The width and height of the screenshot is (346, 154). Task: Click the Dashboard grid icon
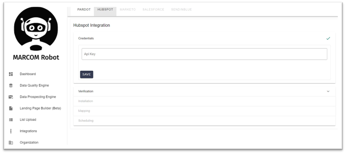click(11, 74)
